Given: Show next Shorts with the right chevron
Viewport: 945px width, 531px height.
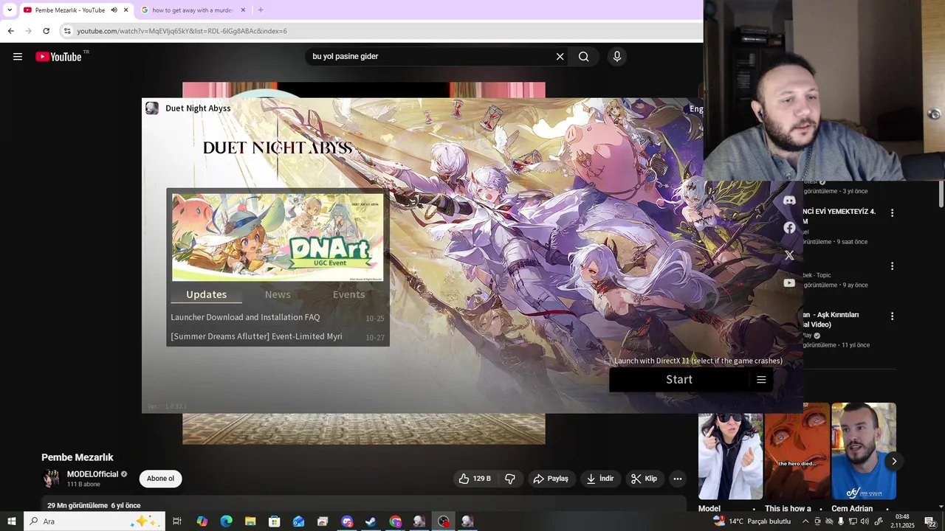Looking at the screenshot, I should click(x=893, y=461).
